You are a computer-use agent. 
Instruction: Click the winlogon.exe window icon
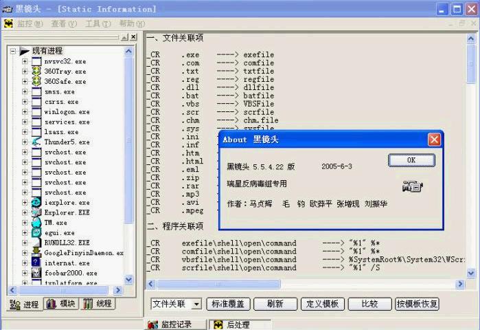click(x=36, y=112)
